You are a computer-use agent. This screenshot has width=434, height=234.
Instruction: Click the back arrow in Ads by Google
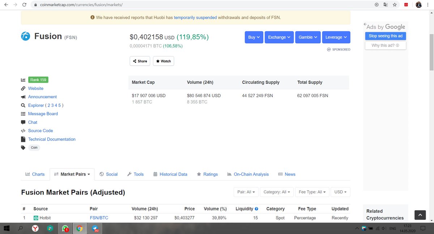coord(365,25)
